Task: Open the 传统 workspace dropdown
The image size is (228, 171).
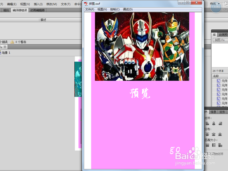Action: pyautogui.click(x=215, y=4)
